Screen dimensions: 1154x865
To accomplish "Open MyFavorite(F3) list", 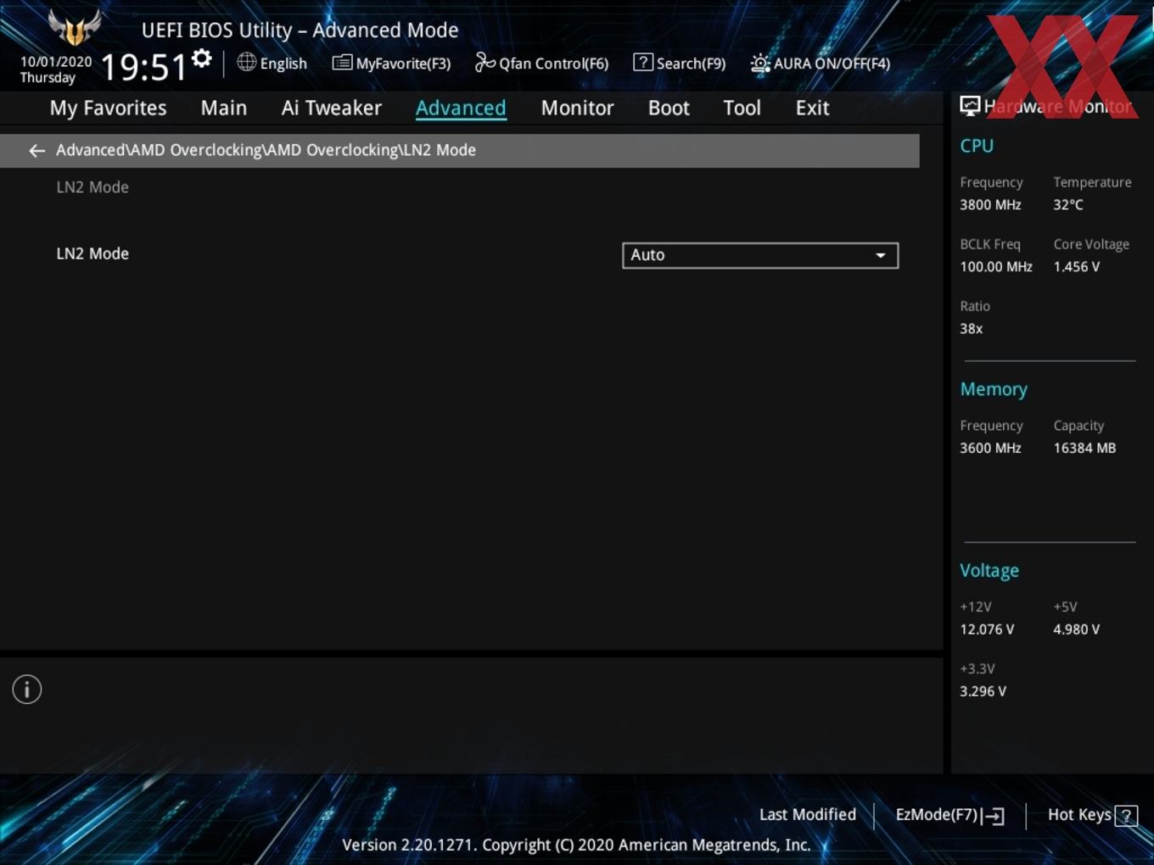I will [x=391, y=63].
